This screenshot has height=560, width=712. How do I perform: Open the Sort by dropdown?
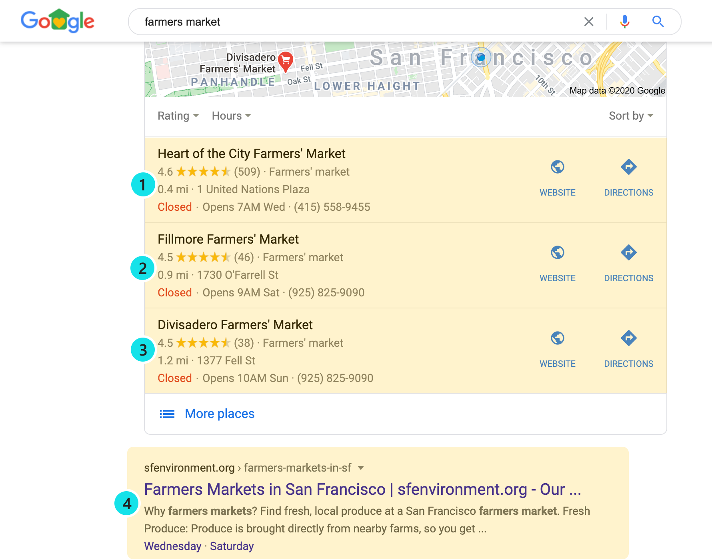coord(631,116)
